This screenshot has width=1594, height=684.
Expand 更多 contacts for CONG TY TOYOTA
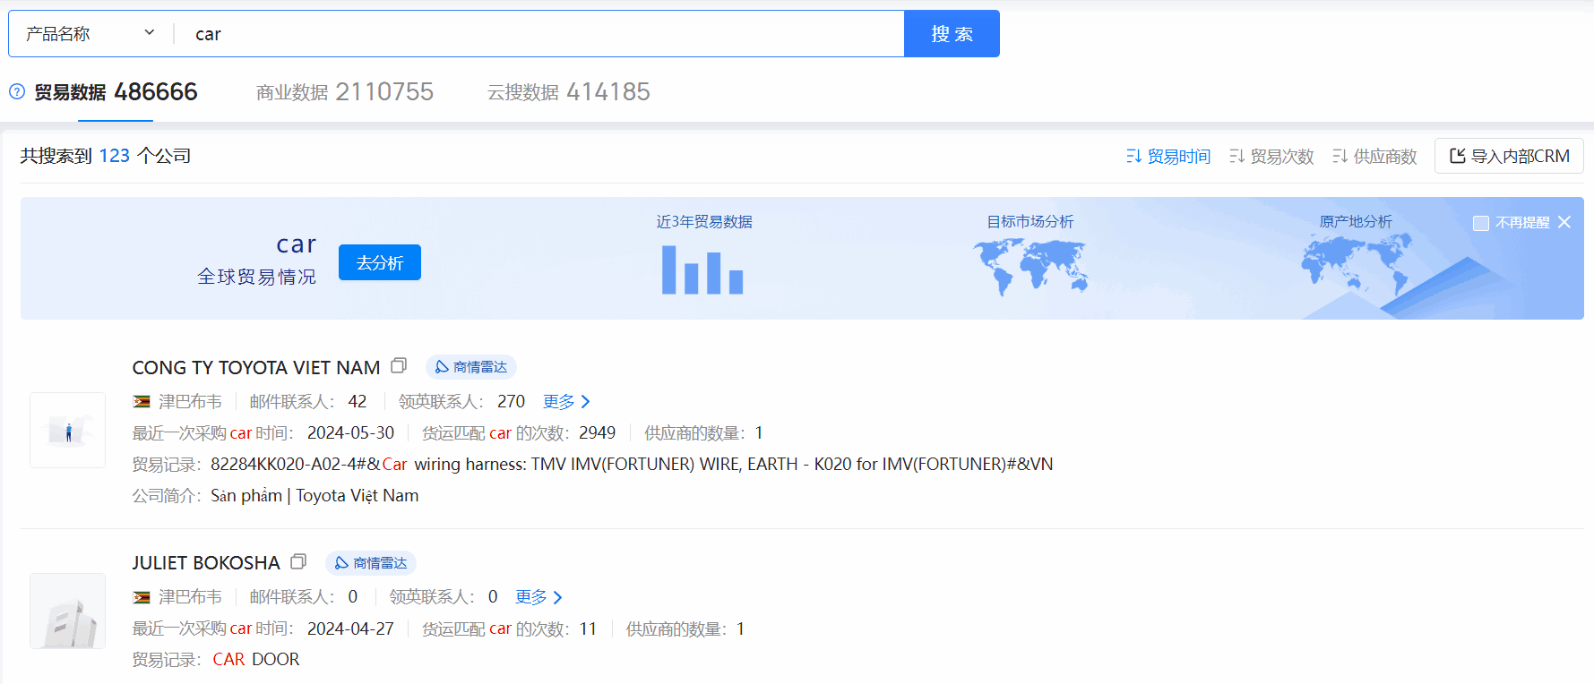[566, 402]
